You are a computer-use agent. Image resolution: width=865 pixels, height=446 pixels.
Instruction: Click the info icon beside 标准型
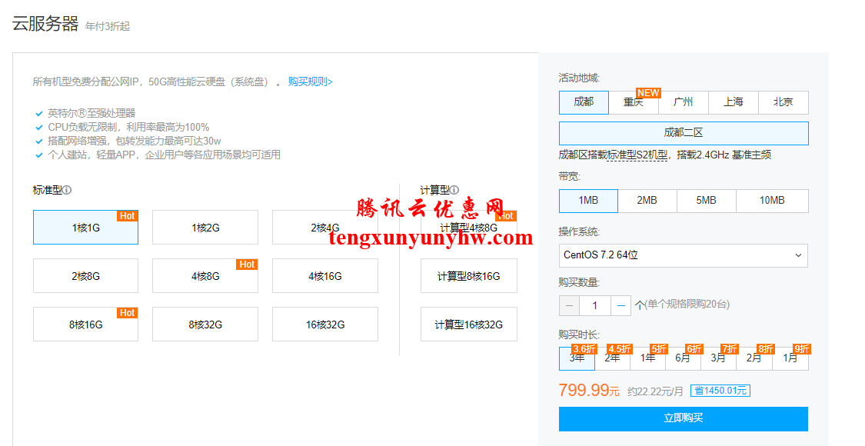(67, 190)
